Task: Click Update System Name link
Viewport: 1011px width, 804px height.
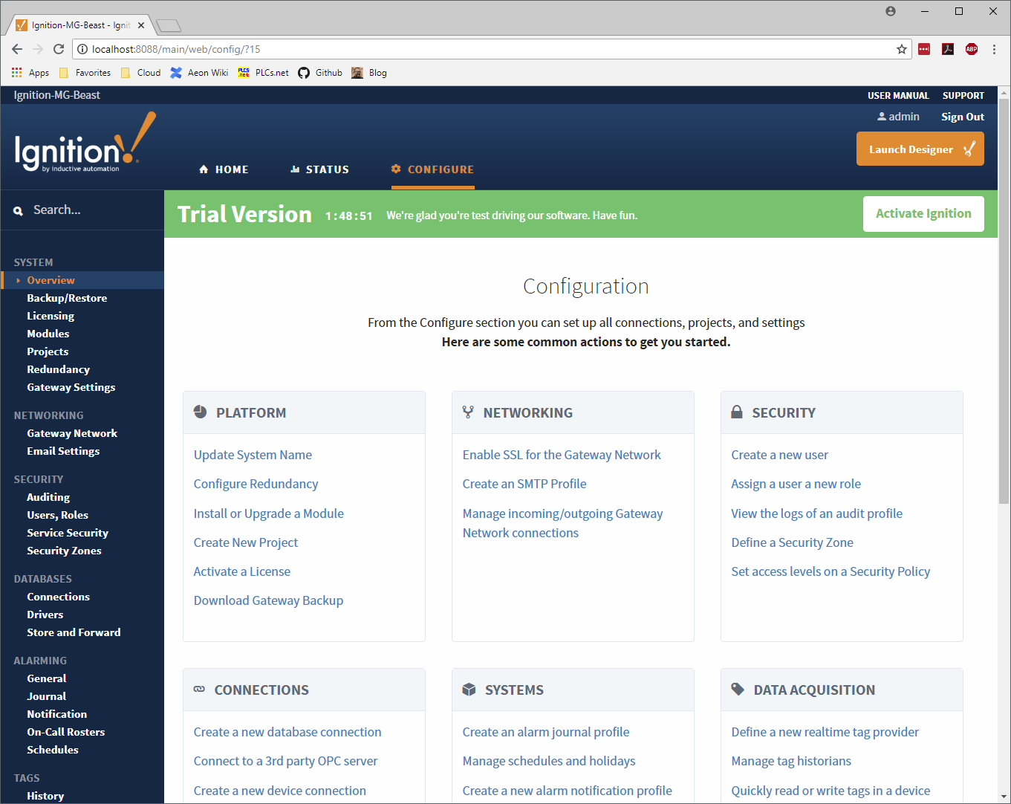Action: tap(253, 455)
